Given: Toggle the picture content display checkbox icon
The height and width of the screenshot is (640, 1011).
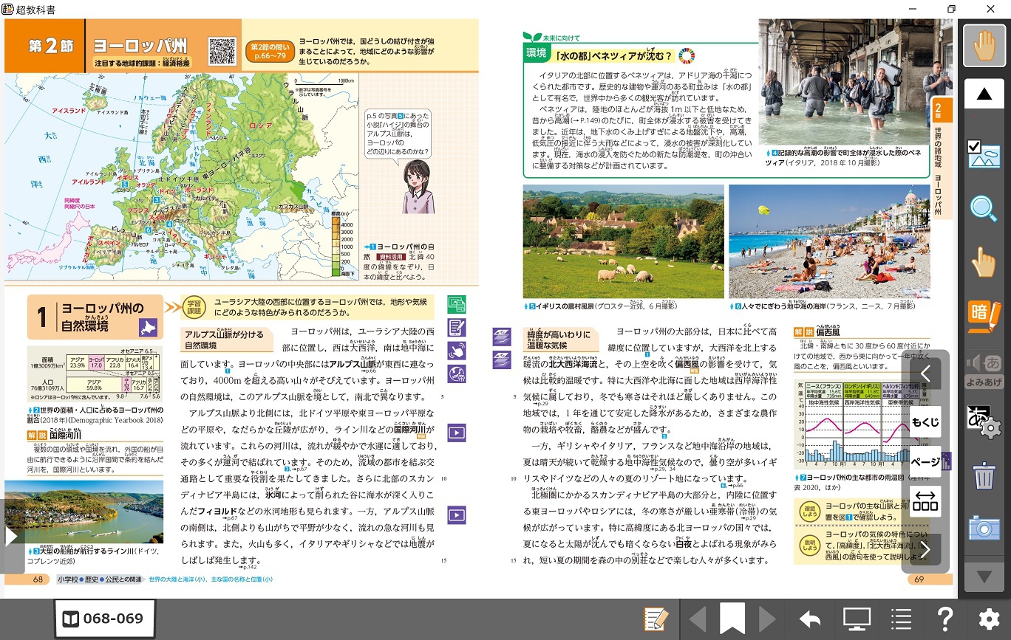Looking at the screenshot, I should click(984, 156).
